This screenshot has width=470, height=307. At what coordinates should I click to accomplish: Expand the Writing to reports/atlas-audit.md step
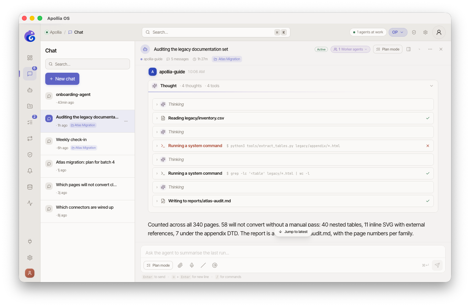(293, 201)
